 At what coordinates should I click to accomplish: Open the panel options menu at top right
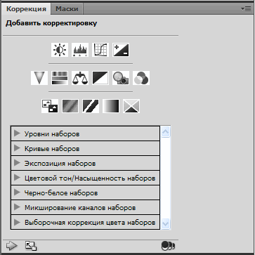(x=246, y=9)
